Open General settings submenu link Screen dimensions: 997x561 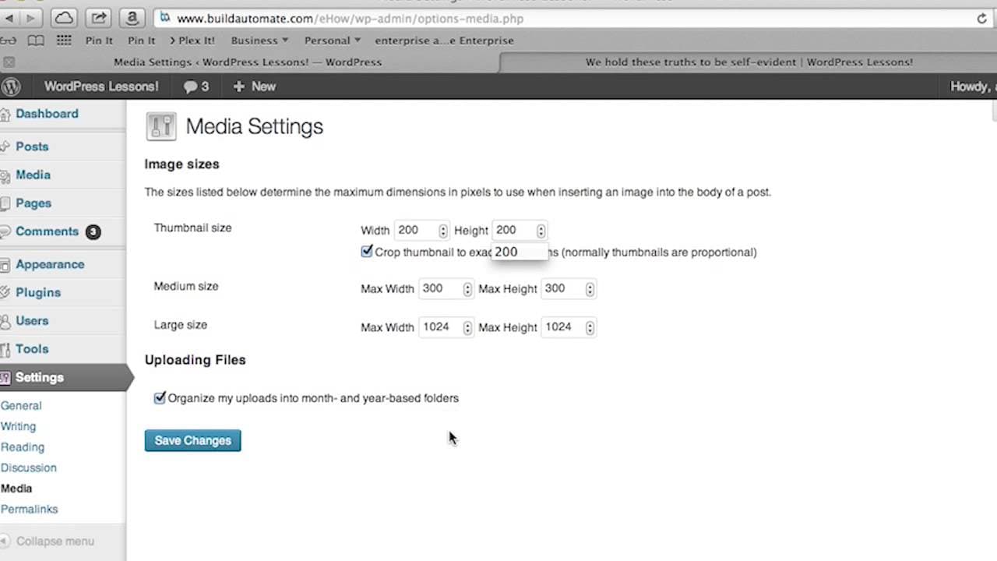21,406
